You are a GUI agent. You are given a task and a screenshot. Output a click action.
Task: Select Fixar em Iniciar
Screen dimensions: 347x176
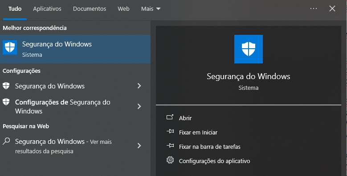[x=198, y=133]
